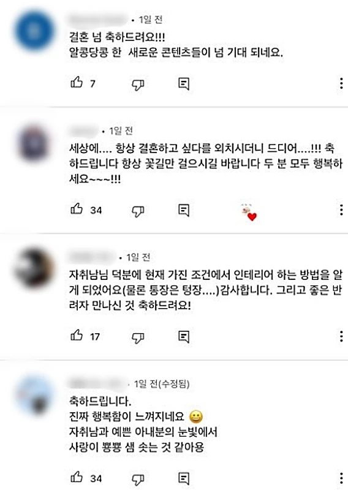The height and width of the screenshot is (490, 348).
Task: Like the 진짜 행복함이 느껴지네요 comment
Action: coord(77,477)
